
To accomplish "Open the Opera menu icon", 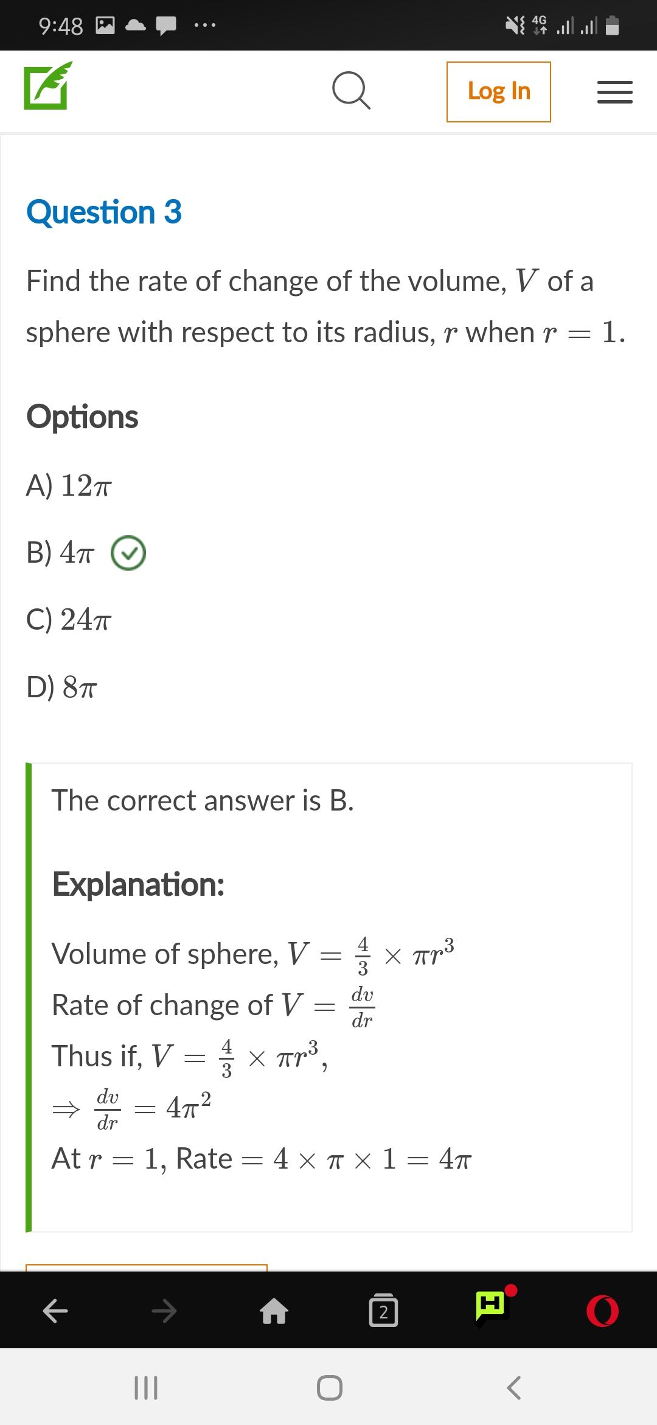I will [x=603, y=1311].
